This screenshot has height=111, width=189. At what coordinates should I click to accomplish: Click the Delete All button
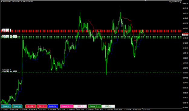pos(17,106)
